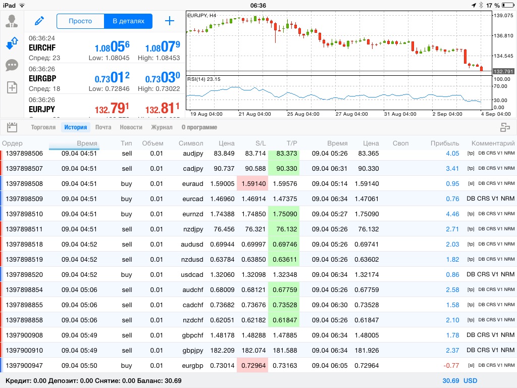Tap the Bluetooth icon in status bar
The width and height of the screenshot is (517, 388).
(x=481, y=5)
